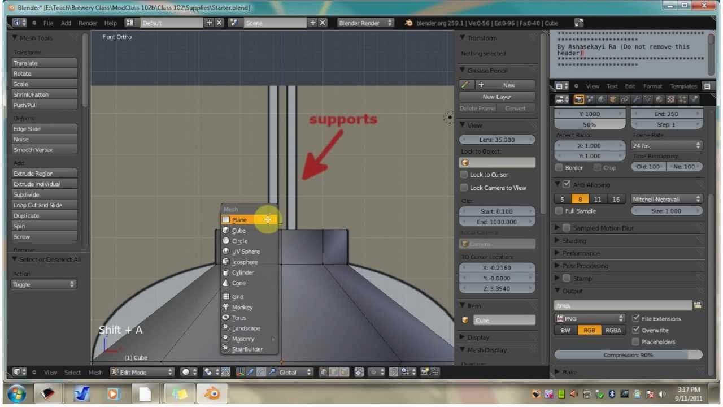
Task: Click the screen layout browse icon beside Default
Action: 130,23
